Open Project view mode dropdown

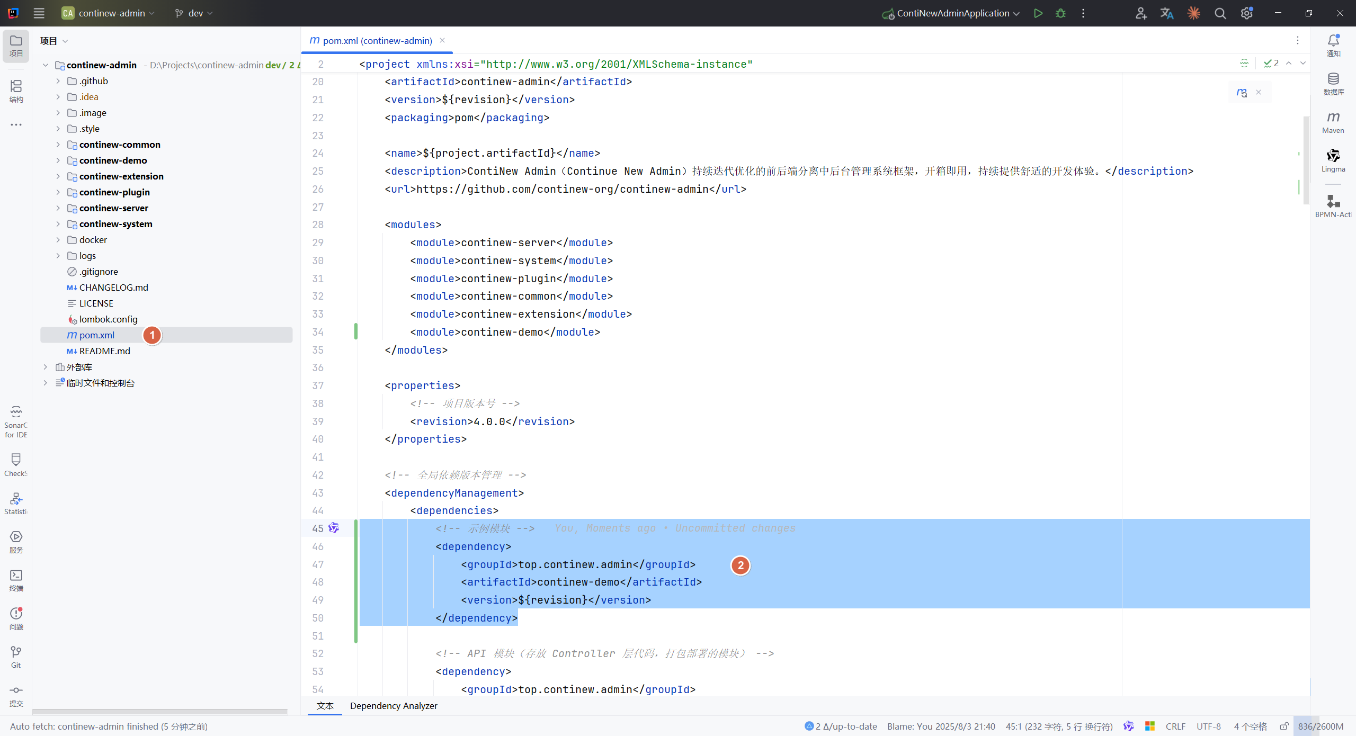(55, 41)
